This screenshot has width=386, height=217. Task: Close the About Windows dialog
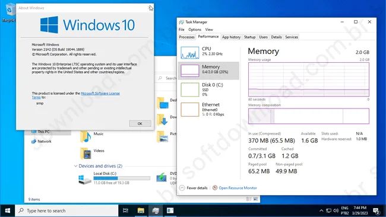pos(150,8)
